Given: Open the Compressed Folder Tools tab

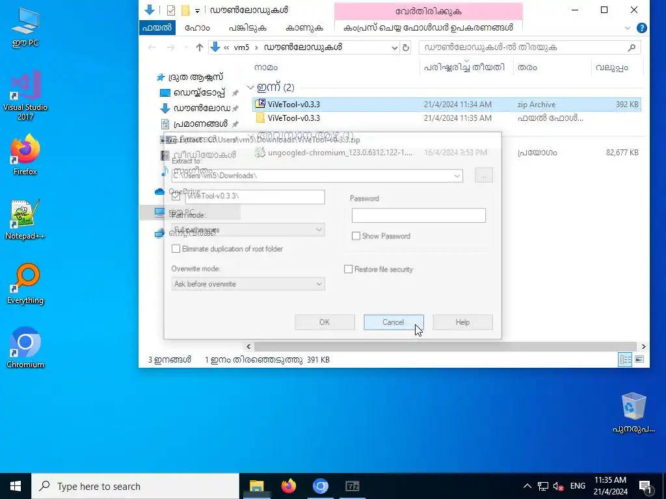Looking at the screenshot, I should coord(428,27).
